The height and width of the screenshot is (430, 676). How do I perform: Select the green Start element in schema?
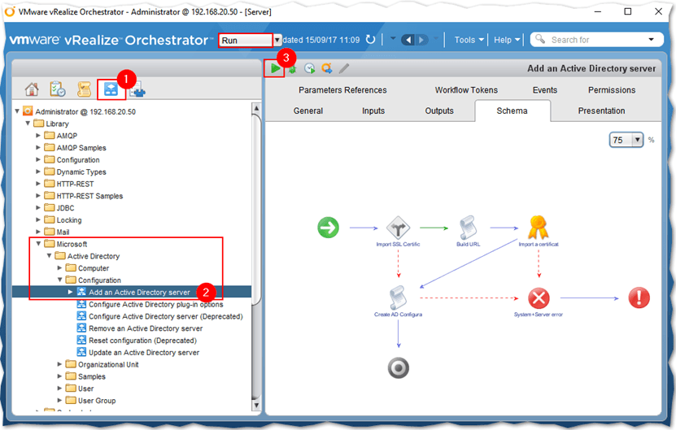click(328, 228)
